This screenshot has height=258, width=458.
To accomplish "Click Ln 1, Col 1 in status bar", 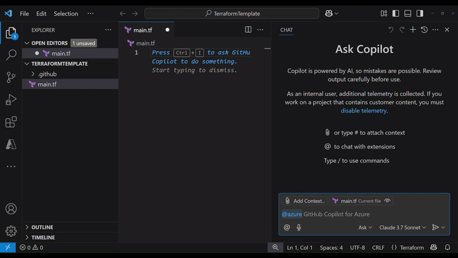I will (x=299, y=248).
